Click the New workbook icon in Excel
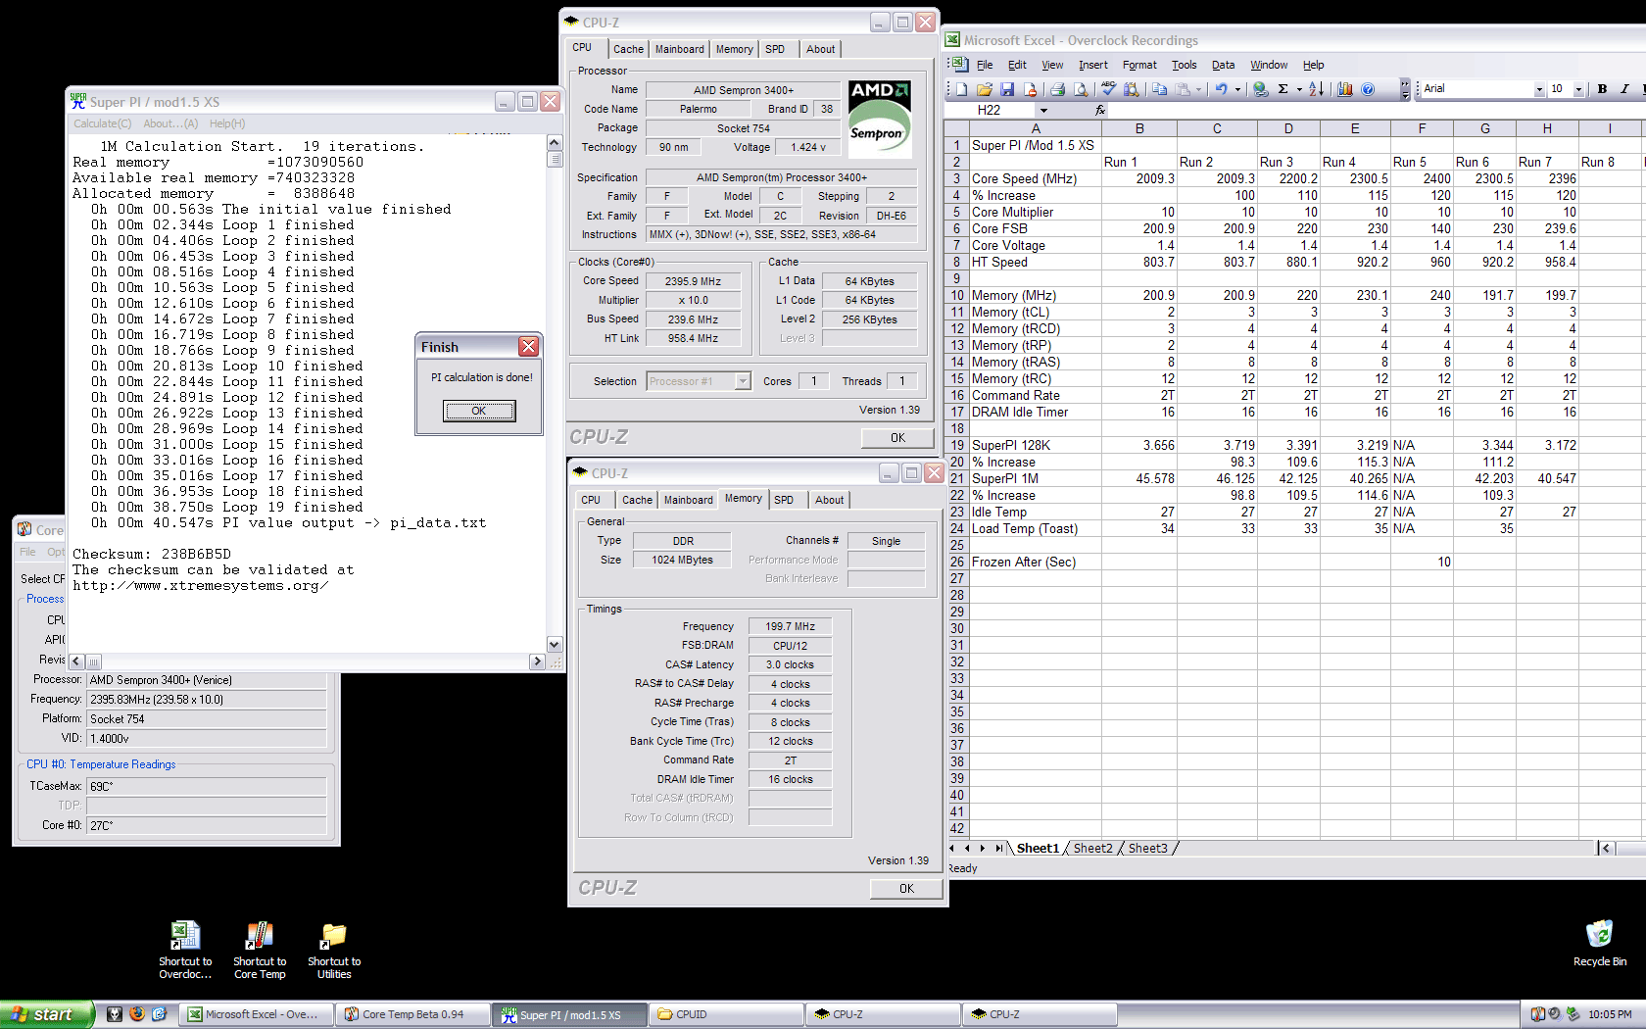This screenshot has width=1646, height=1029. pos(962,89)
